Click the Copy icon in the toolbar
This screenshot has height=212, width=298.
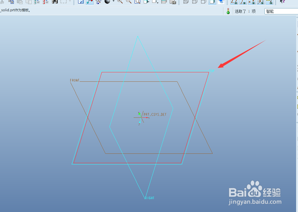[11, 2]
